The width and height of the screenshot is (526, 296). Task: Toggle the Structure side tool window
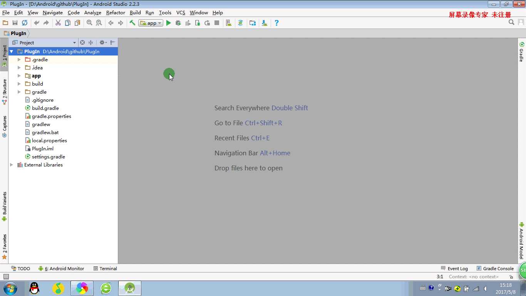click(x=4, y=92)
